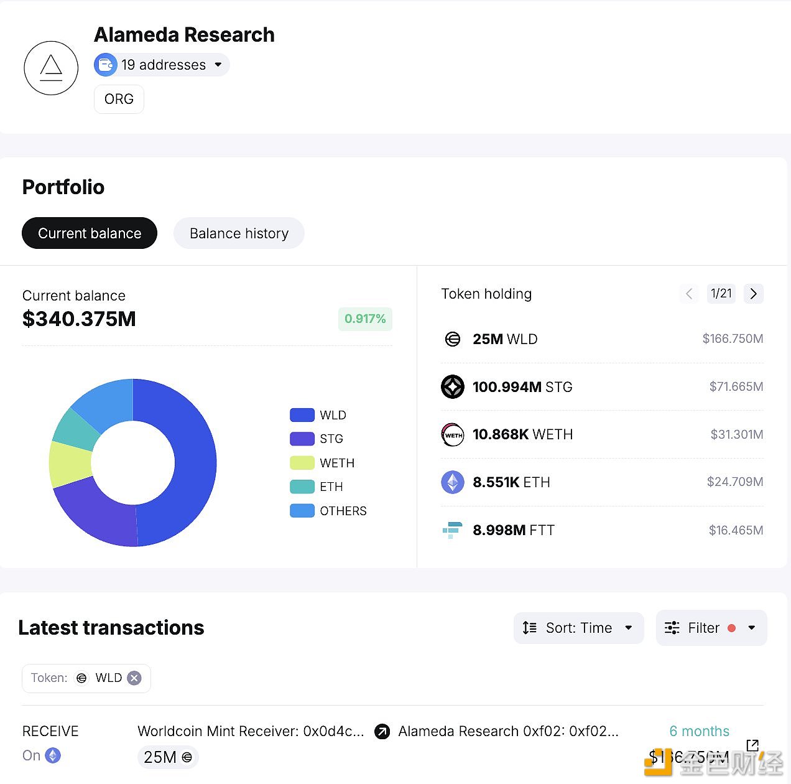Click the $31.301M WETH value
This screenshot has height=784, width=791.
737,434
